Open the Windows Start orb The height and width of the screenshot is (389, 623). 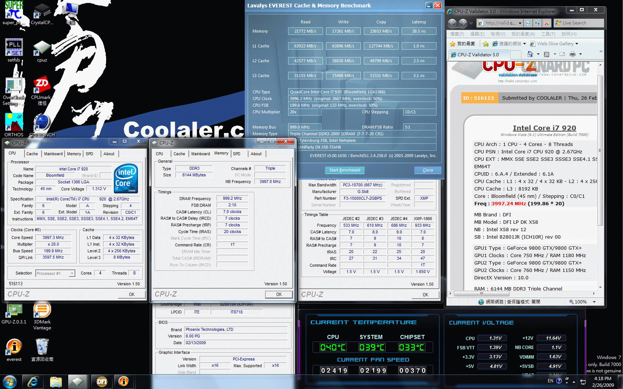pyautogui.click(x=10, y=382)
